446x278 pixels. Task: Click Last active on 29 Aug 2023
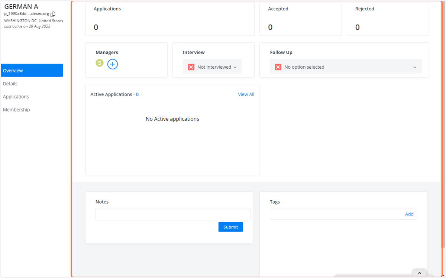click(x=27, y=26)
